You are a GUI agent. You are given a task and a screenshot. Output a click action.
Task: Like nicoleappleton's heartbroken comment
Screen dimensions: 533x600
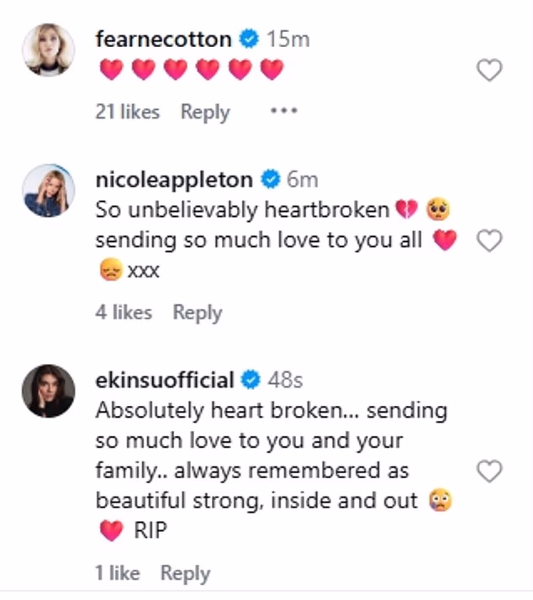(x=489, y=242)
